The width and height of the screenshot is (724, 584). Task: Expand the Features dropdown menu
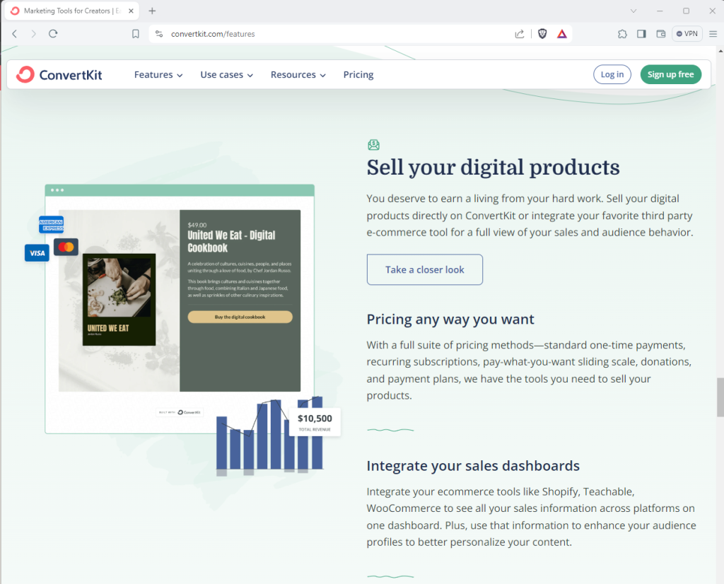158,74
